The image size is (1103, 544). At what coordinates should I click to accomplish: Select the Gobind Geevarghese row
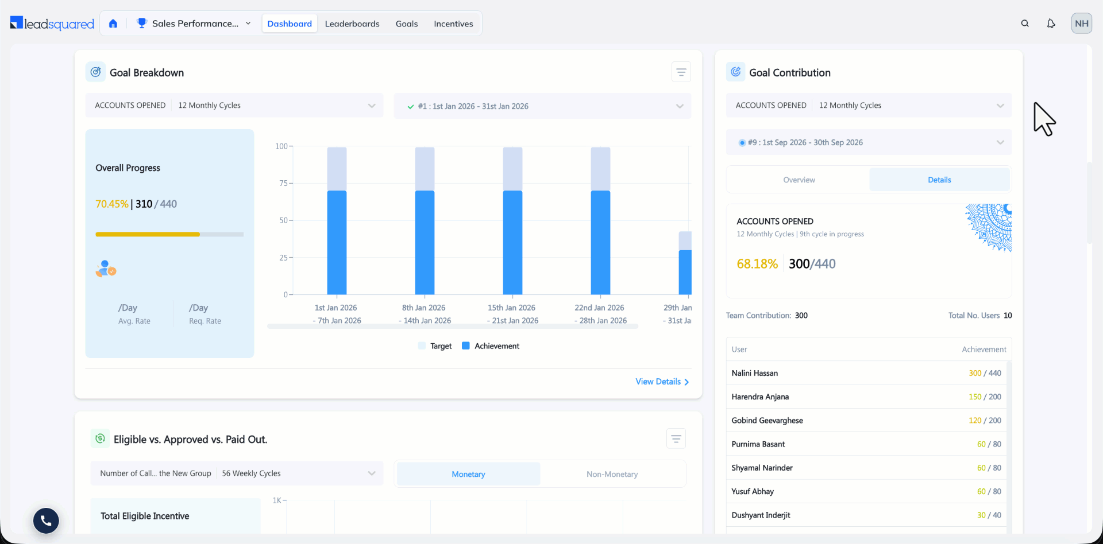[866, 420]
